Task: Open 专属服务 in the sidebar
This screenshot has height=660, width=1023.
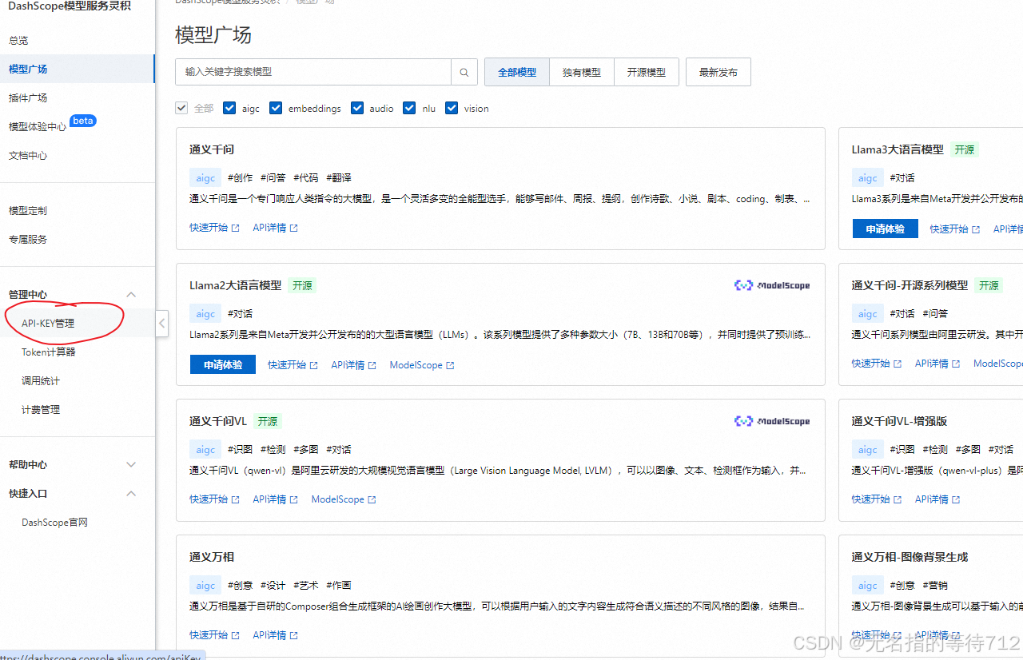Action: (28, 240)
